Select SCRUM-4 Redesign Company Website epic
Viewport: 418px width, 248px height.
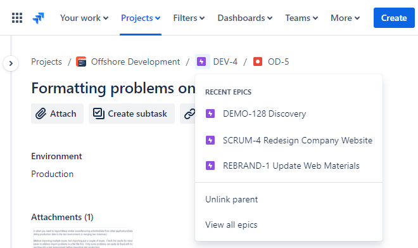click(289, 140)
